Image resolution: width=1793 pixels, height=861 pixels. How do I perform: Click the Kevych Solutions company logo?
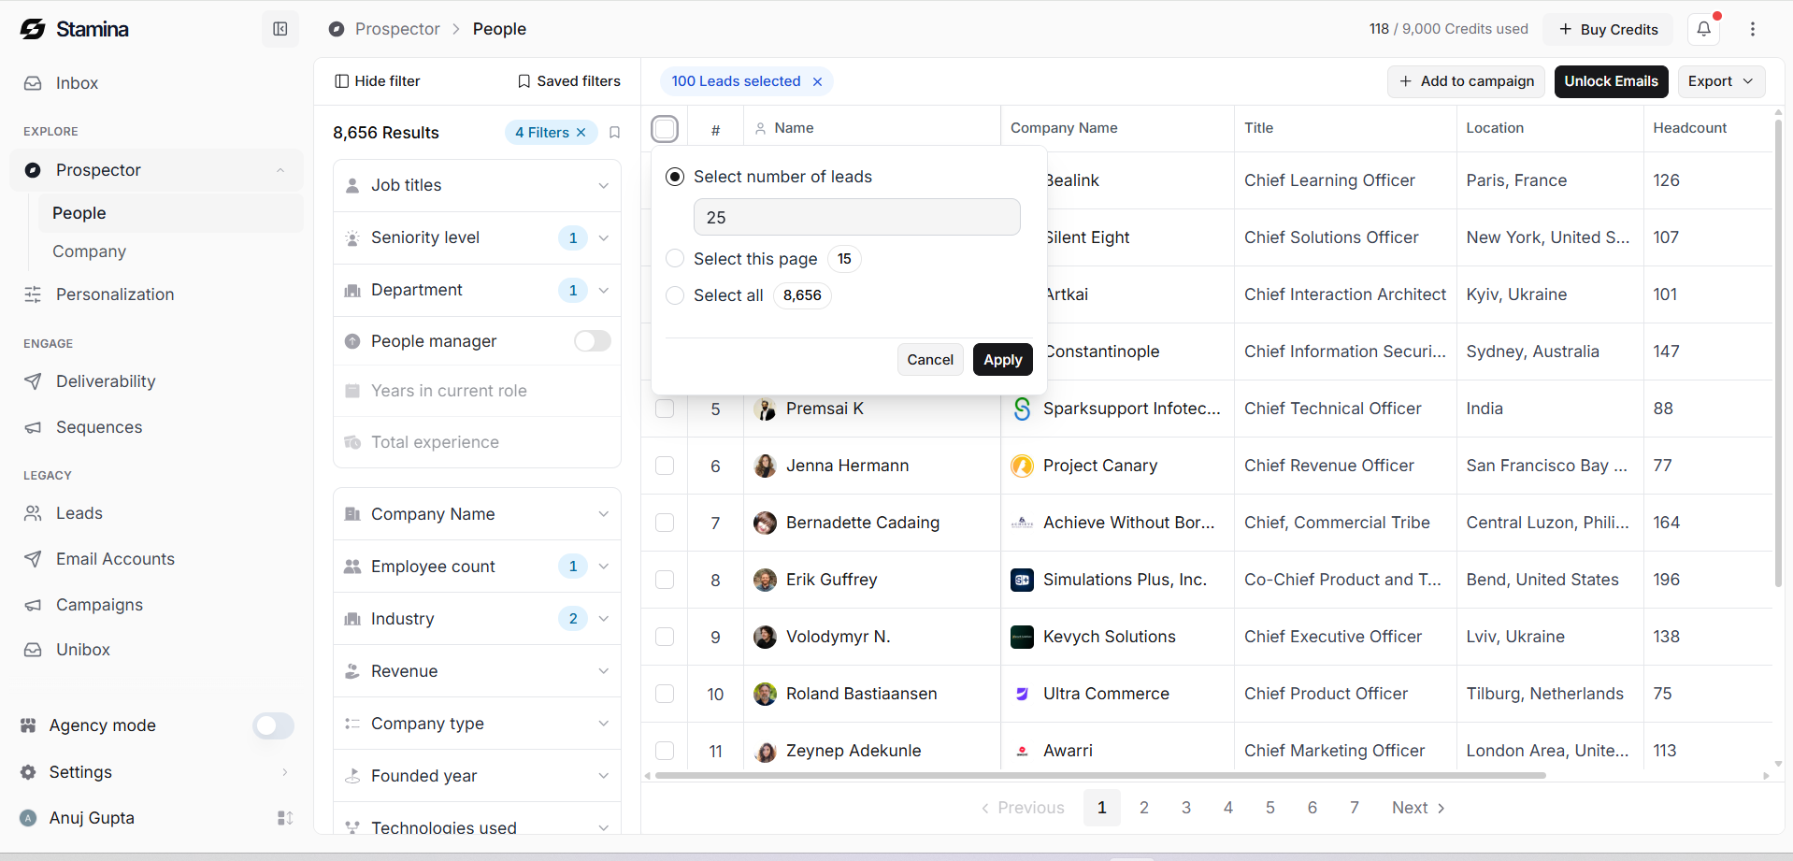[1022, 637]
